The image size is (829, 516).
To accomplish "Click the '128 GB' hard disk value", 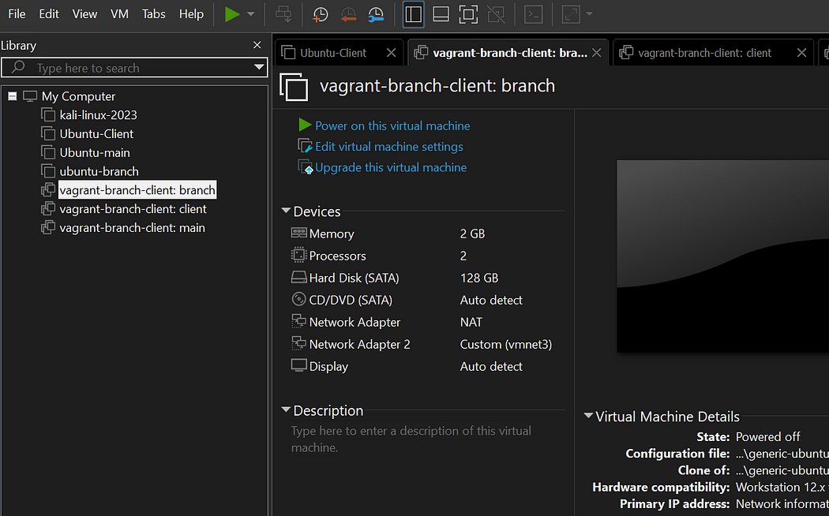I will click(x=479, y=278).
